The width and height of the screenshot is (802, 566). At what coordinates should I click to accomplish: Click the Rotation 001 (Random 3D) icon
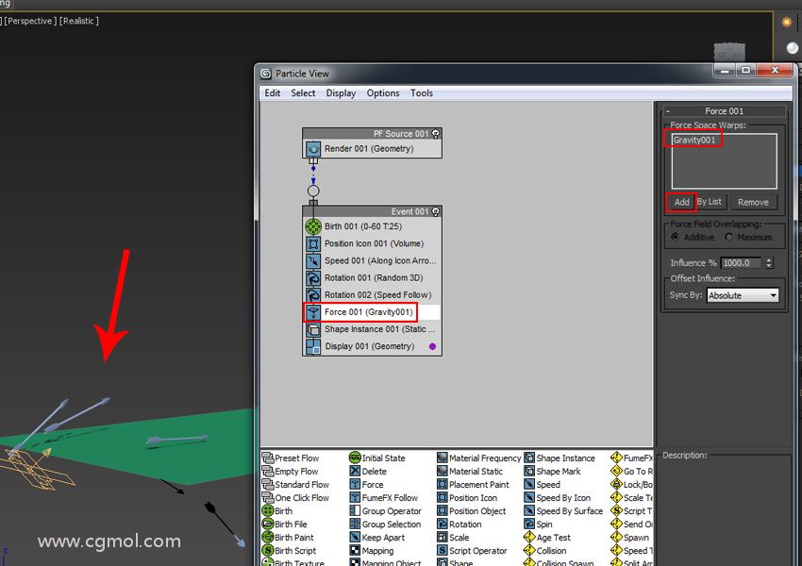[313, 278]
